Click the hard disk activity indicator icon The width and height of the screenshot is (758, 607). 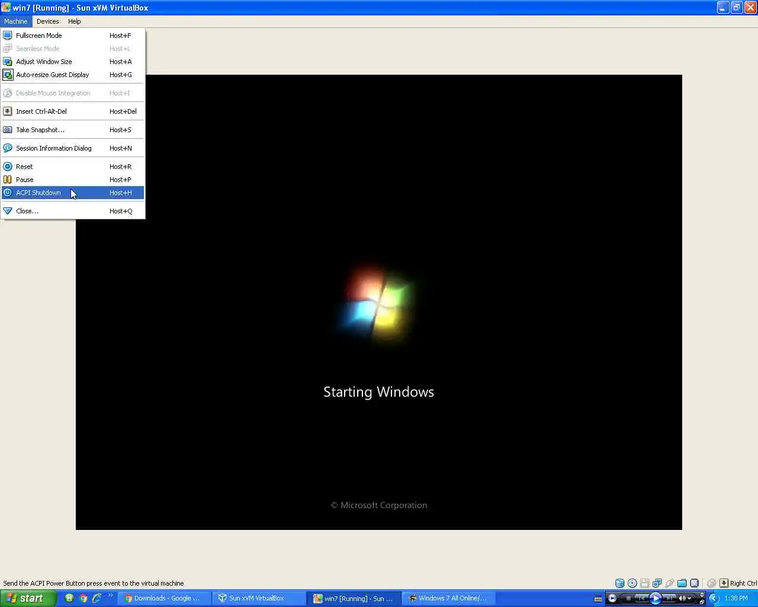point(619,583)
